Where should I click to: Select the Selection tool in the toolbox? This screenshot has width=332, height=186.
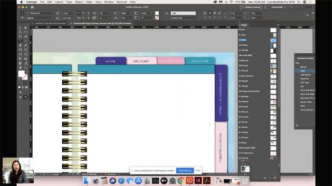tap(20, 27)
